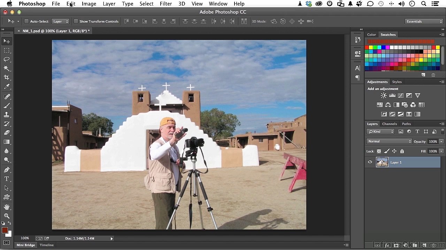Enable the Auto-Select checkbox
This screenshot has height=250, width=446.
(26, 22)
